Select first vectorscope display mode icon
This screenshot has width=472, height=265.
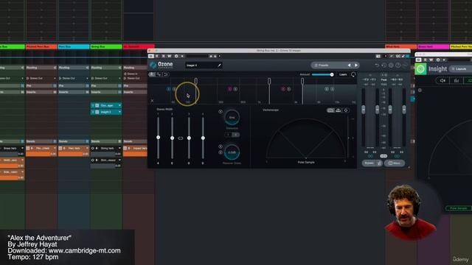click(330, 110)
